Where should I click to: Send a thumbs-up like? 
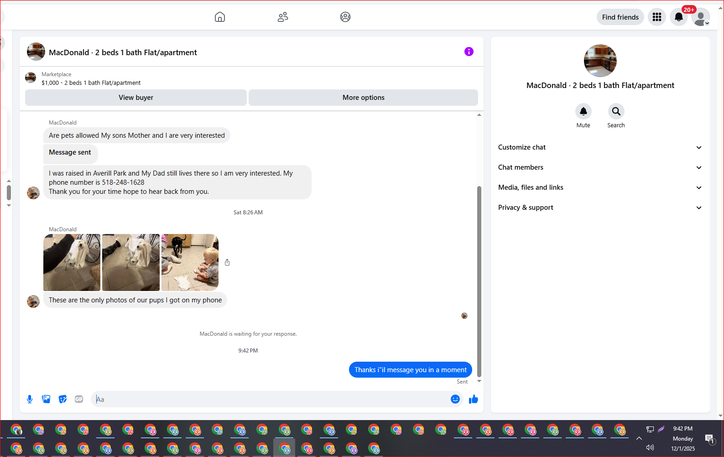tap(474, 400)
